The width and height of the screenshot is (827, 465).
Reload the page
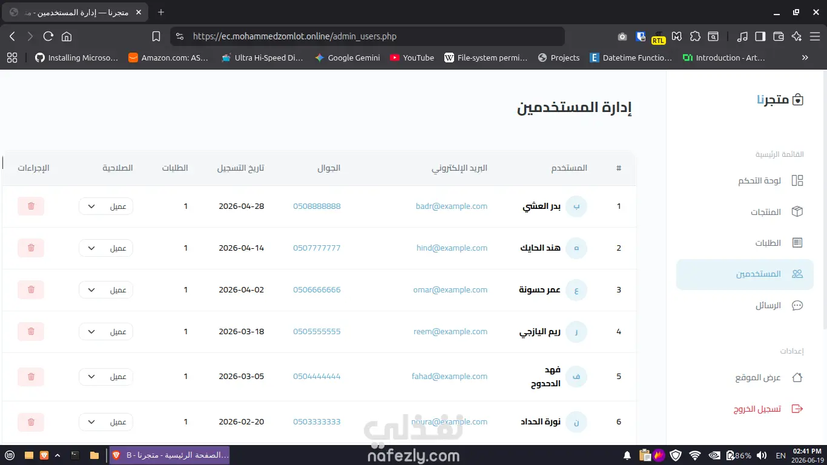tap(48, 36)
